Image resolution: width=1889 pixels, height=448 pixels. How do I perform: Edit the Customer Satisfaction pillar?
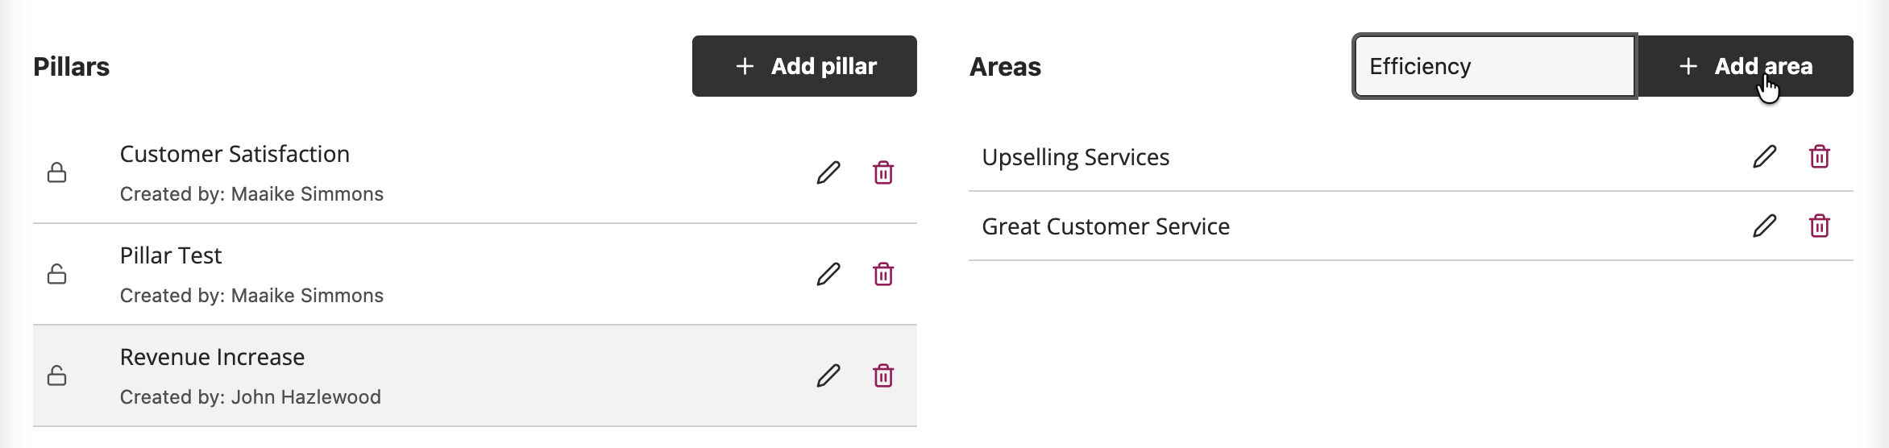pos(828,172)
